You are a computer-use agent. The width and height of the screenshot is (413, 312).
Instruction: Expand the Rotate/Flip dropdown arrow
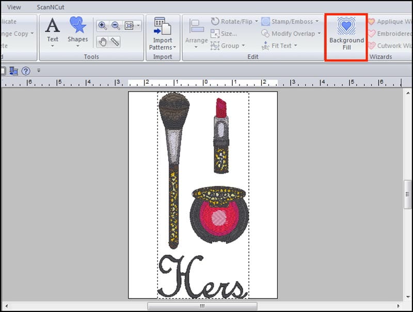(256, 21)
